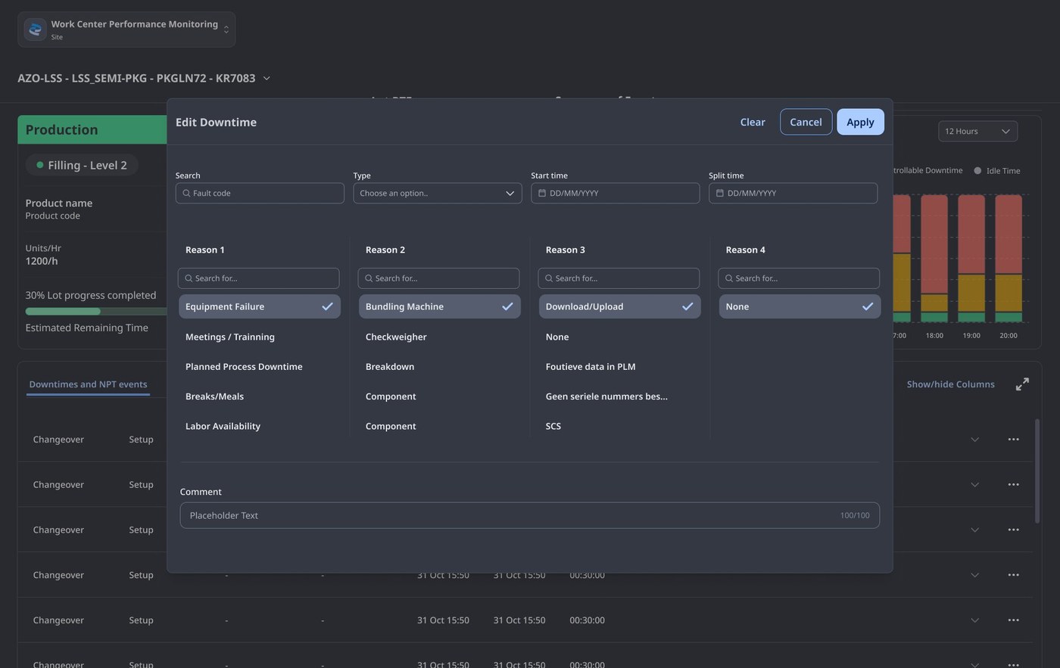Click the Reason 1 search magnifier icon
Screen dimensions: 1060x668
click(x=189, y=278)
